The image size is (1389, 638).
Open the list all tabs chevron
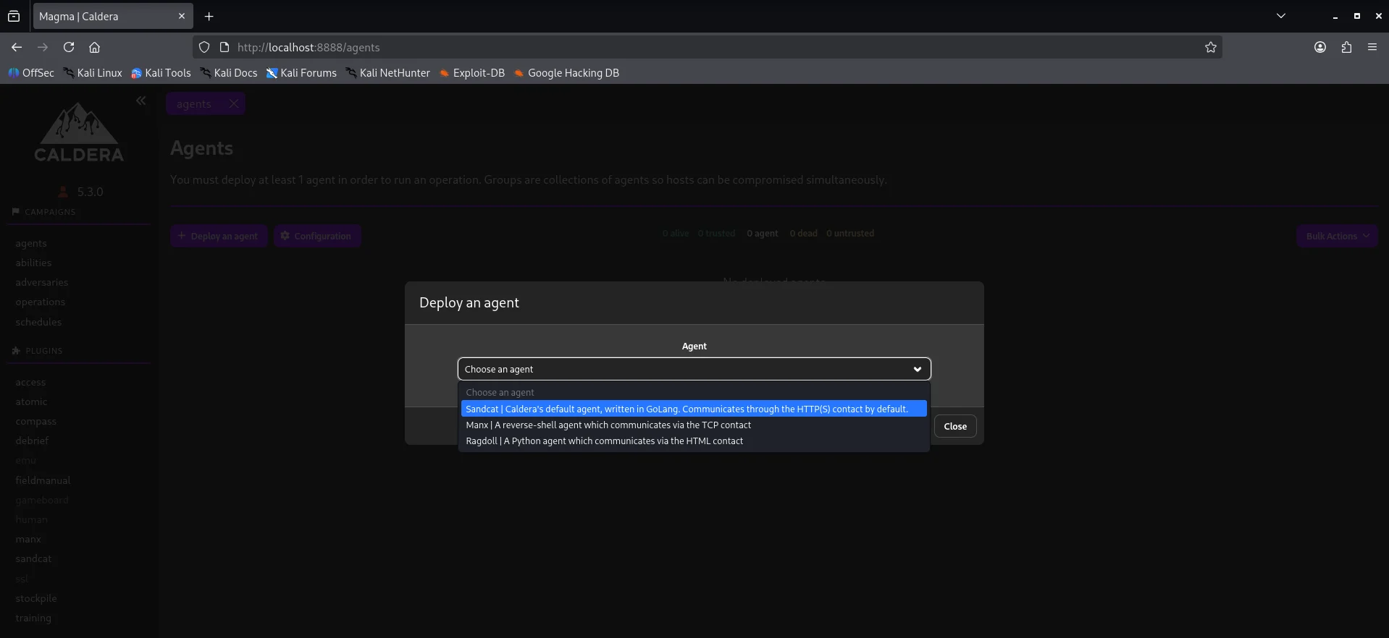1280,16
